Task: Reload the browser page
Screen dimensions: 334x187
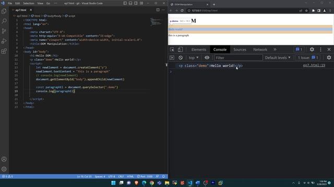Action: pyautogui.click(x=182, y=10)
